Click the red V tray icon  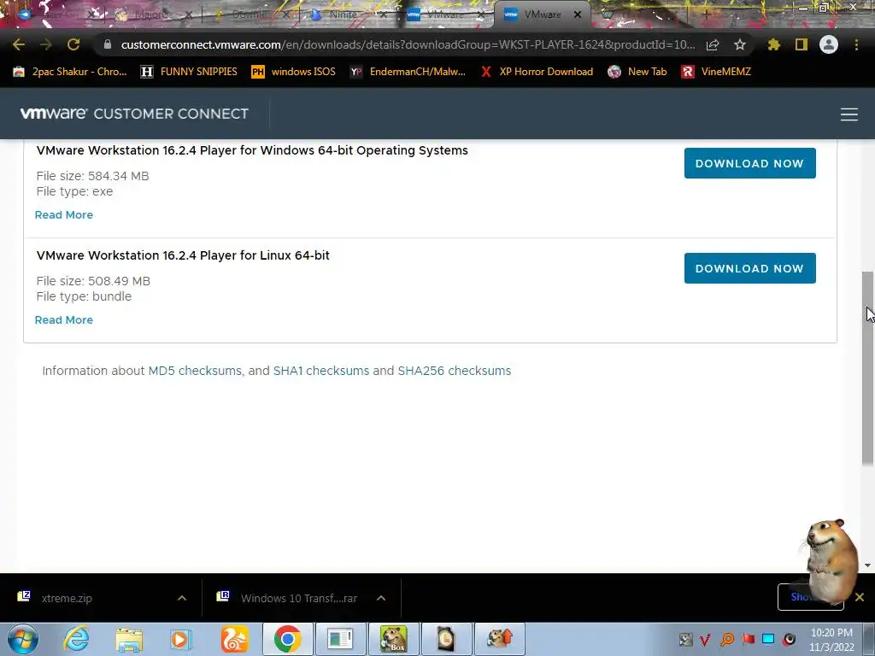click(x=705, y=639)
